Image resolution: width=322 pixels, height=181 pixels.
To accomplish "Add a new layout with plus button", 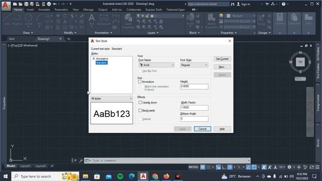I will 52,166.
